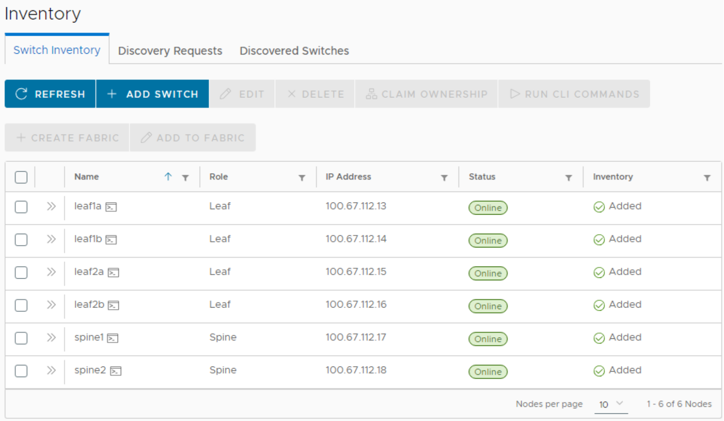The image size is (724, 421).
Task: Open CLI terminal icon for leaf2a
Action: (114, 273)
